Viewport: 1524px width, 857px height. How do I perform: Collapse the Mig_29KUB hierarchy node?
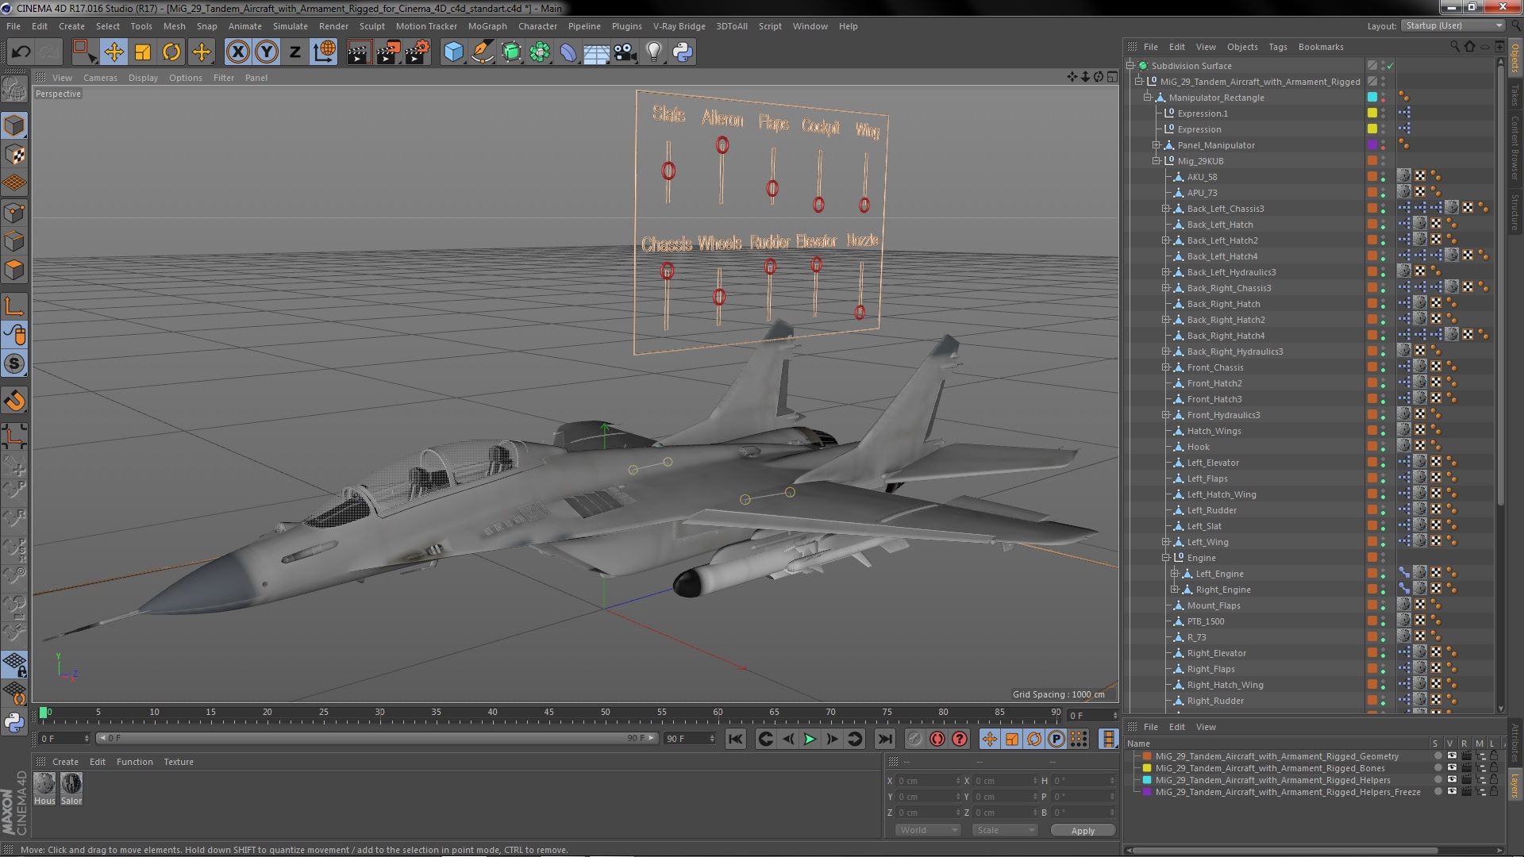pyautogui.click(x=1156, y=161)
